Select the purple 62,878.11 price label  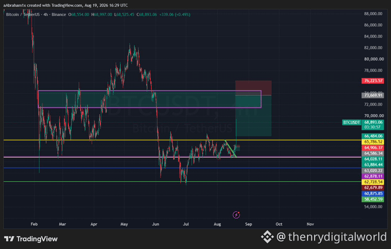point(373,176)
